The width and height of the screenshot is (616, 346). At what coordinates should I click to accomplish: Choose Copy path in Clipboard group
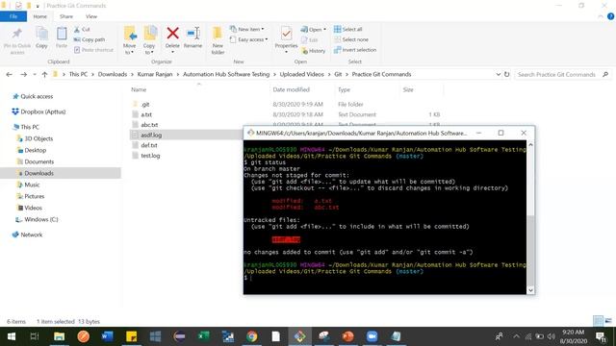[90, 39]
